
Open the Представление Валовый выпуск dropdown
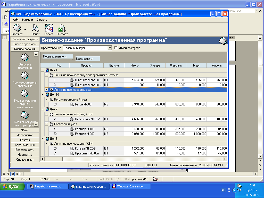coord(110,48)
